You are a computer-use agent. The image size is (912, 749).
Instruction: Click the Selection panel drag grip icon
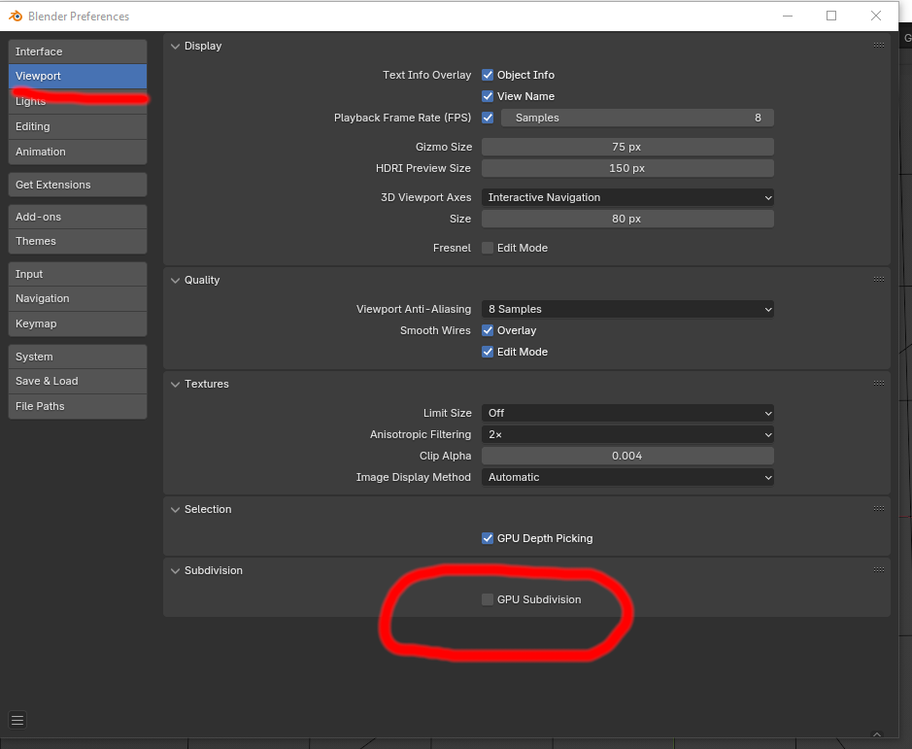click(x=878, y=509)
